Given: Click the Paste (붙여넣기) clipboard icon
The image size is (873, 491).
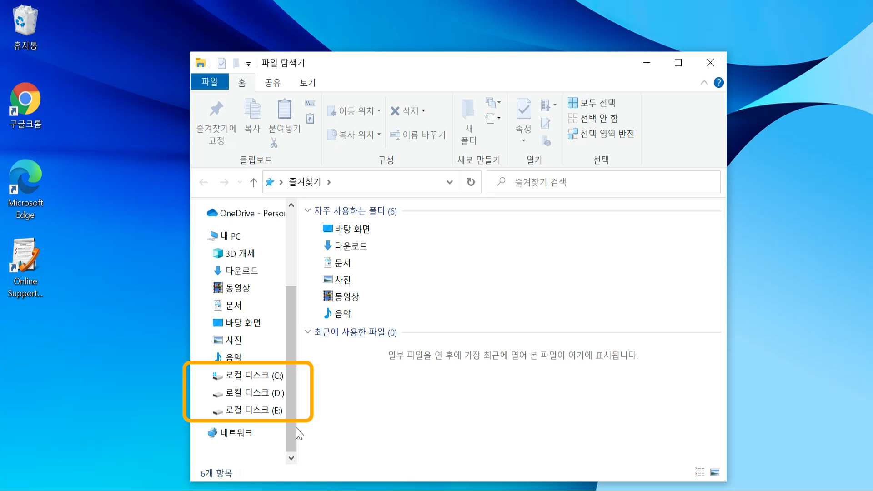Looking at the screenshot, I should 285,110.
